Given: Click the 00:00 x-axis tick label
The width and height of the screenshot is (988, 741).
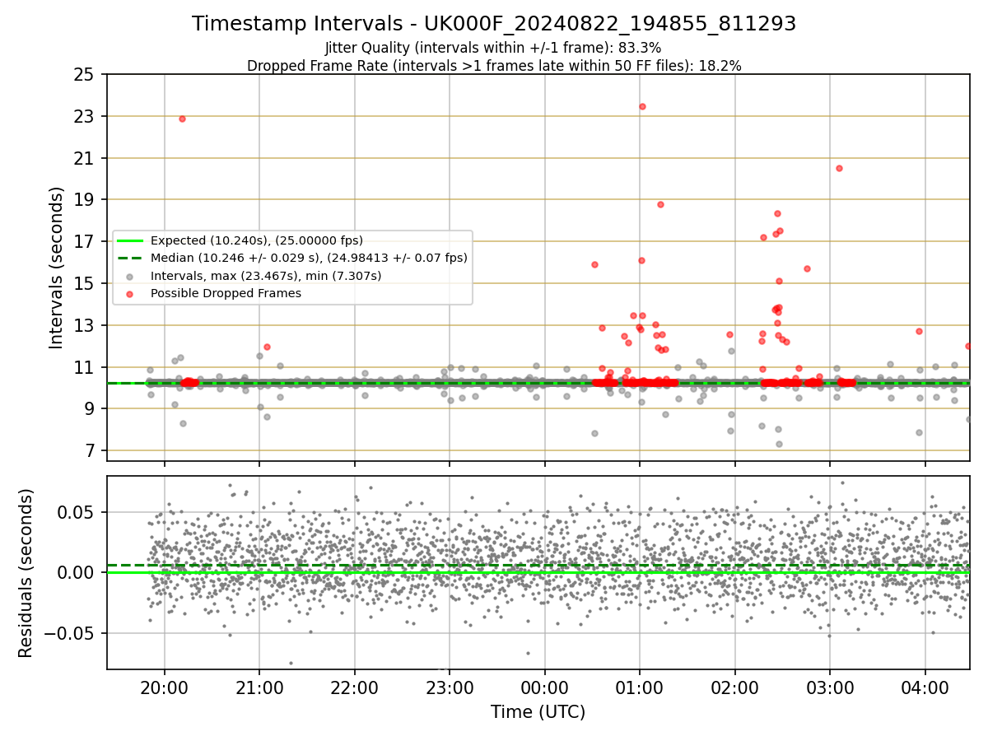Looking at the screenshot, I should click(545, 687).
